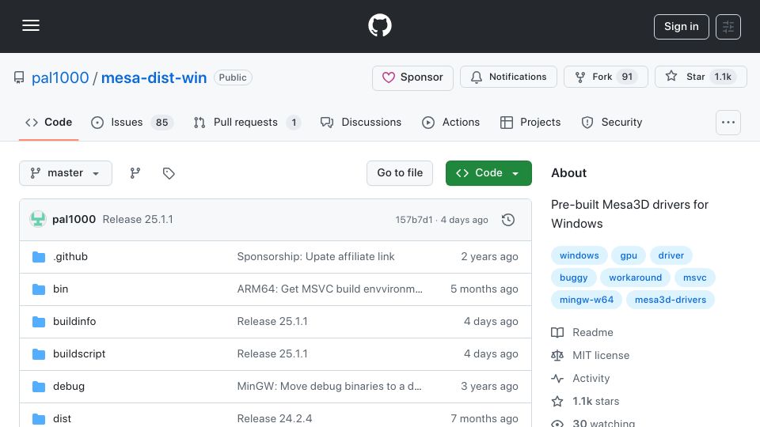Screen dimensions: 760x427
Task: Open the debug folder
Action: pyautogui.click(x=69, y=387)
